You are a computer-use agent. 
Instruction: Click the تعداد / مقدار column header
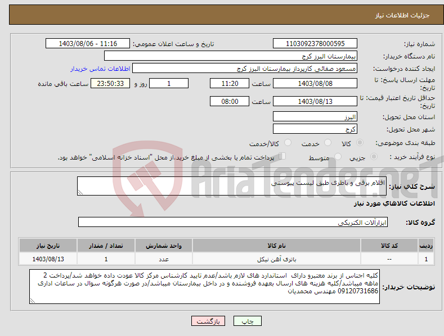point(106,246)
